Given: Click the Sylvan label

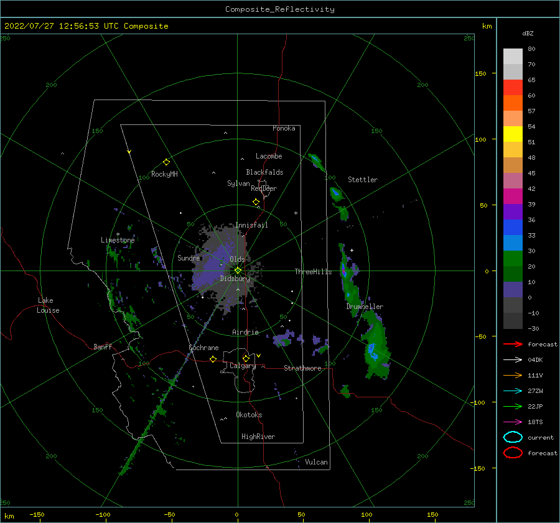Looking at the screenshot, I should 238,183.
